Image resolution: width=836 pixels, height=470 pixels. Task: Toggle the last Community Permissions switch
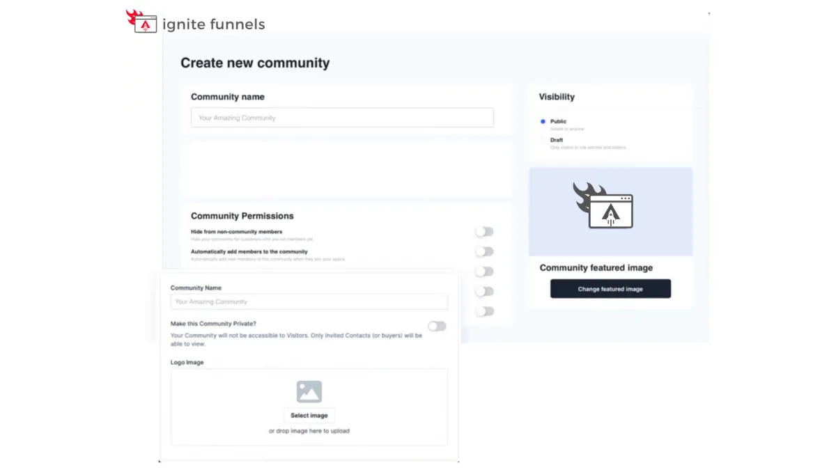pos(484,311)
